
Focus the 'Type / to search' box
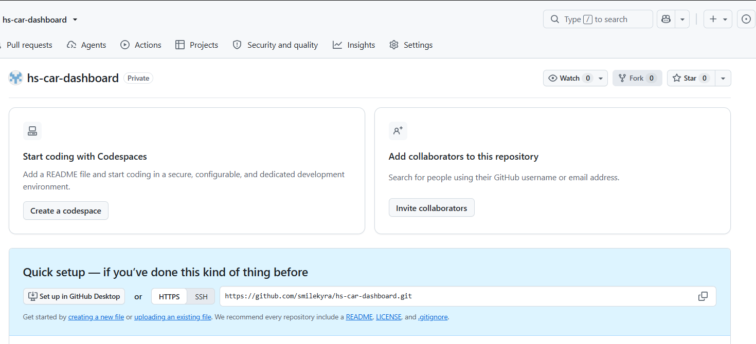(x=598, y=20)
